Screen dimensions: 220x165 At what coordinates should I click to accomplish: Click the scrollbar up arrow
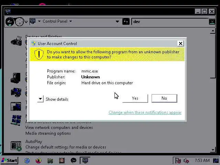click(213, 31)
